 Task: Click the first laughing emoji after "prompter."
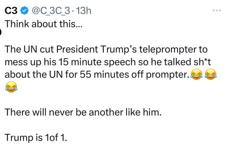click(x=196, y=74)
